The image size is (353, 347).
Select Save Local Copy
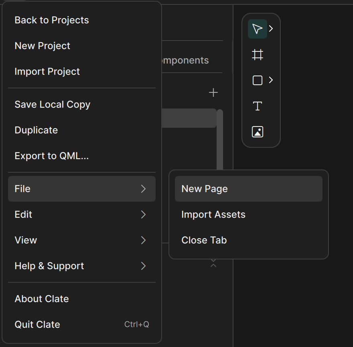pyautogui.click(x=82, y=104)
